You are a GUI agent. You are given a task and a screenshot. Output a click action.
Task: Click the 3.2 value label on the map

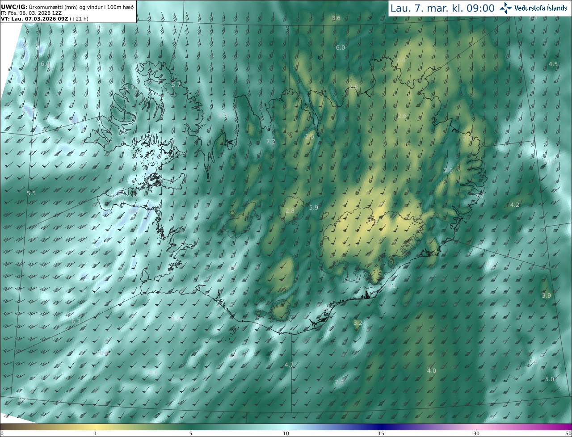coord(357,323)
